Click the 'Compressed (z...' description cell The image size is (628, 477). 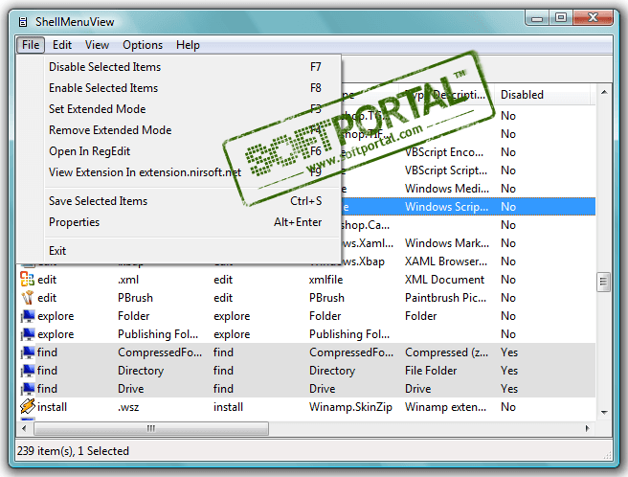[446, 352]
